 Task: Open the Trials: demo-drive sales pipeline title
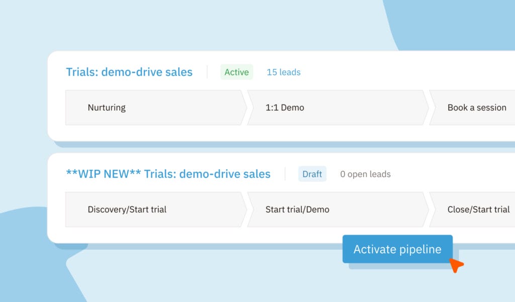pyautogui.click(x=129, y=72)
